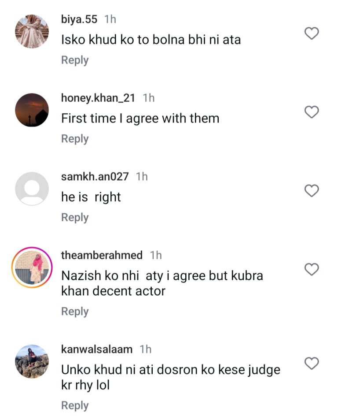Image resolution: width=338 pixels, height=420 pixels.
Task: Reply to biya.55's comment
Action: pos(75,60)
